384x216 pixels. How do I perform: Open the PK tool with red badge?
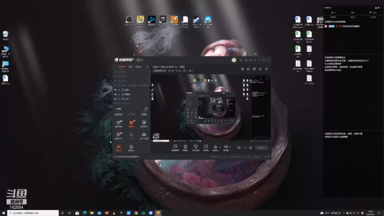(119, 136)
